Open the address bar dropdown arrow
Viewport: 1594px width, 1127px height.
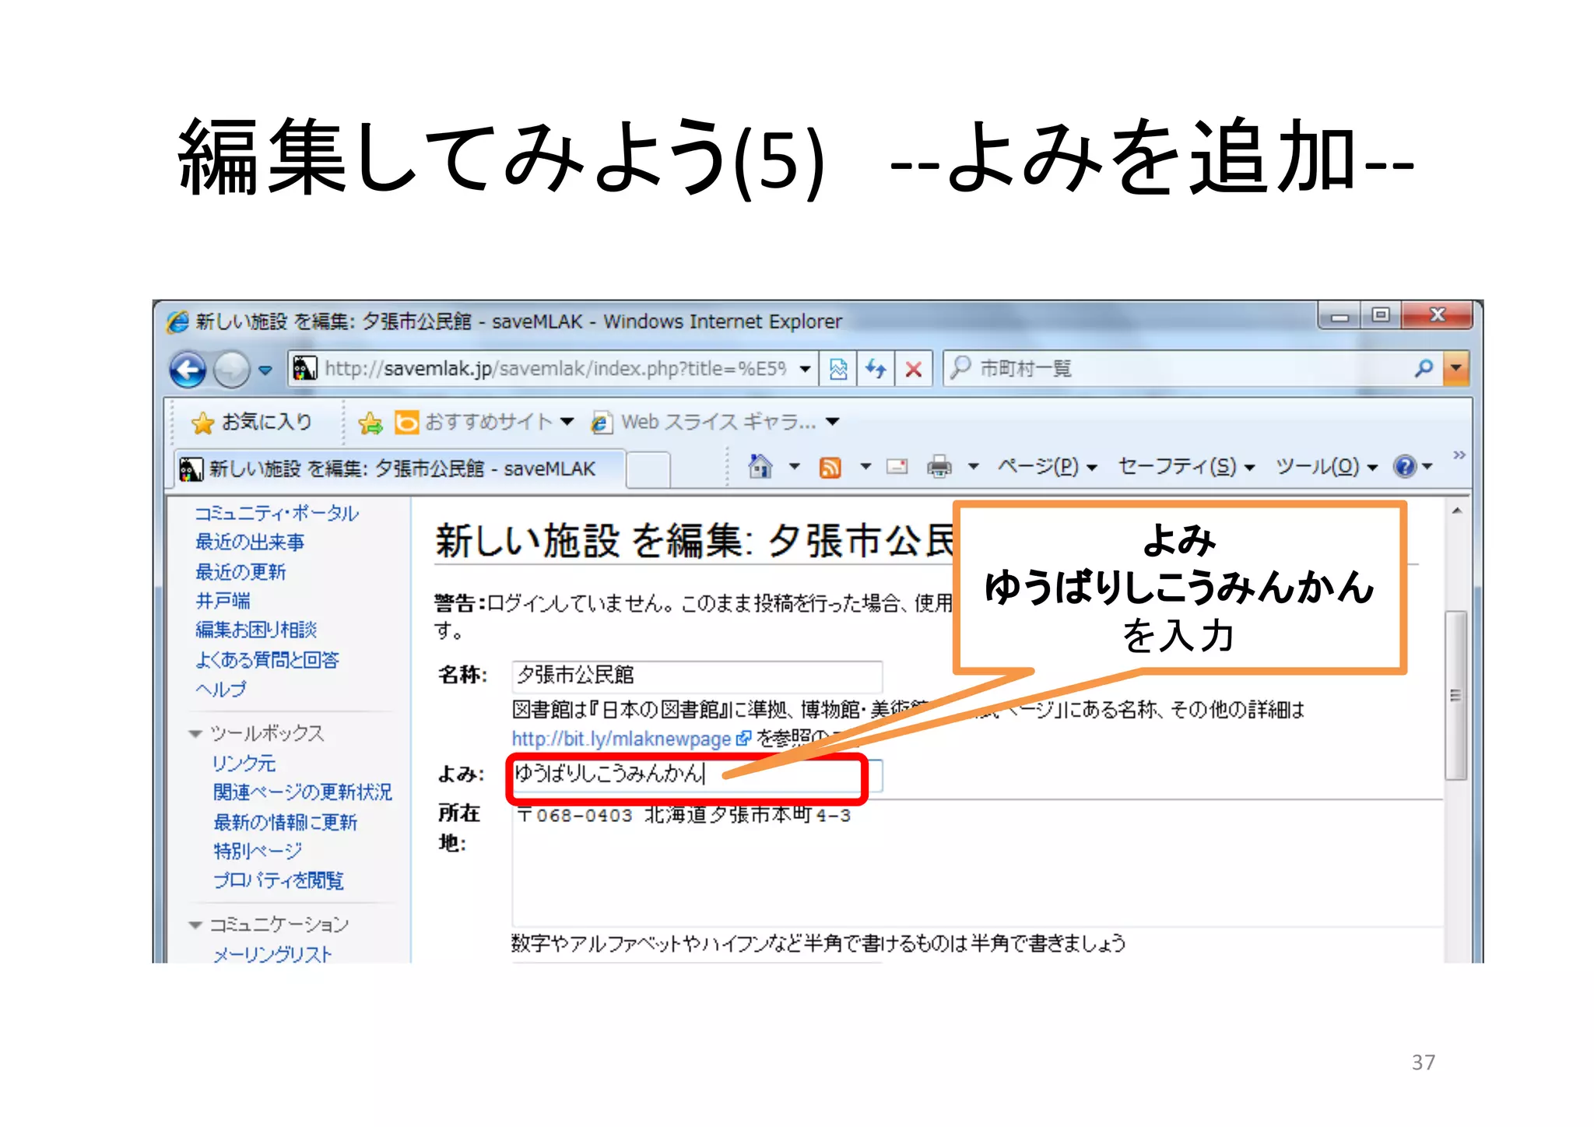[806, 368]
